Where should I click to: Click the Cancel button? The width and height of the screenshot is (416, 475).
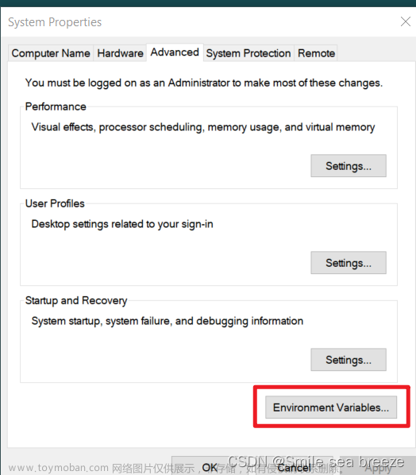point(294,467)
